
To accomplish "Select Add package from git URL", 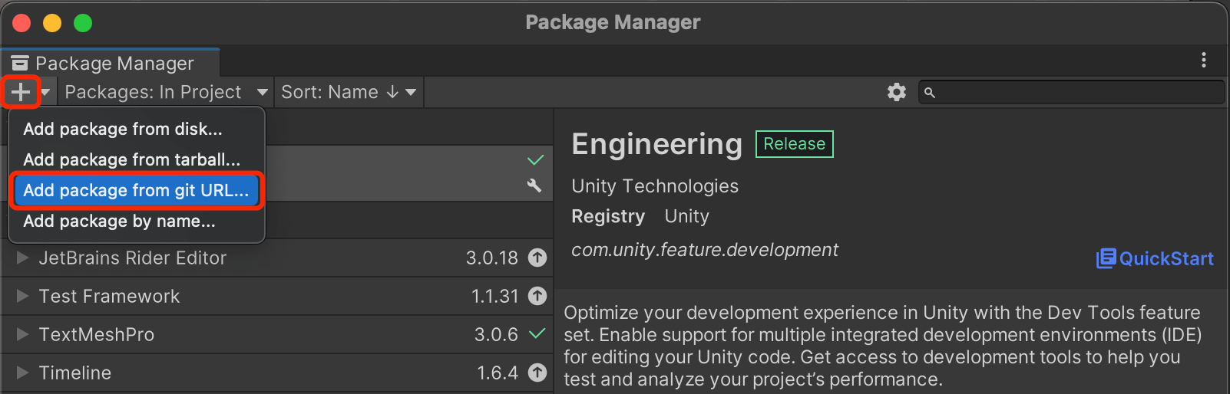I will (136, 190).
